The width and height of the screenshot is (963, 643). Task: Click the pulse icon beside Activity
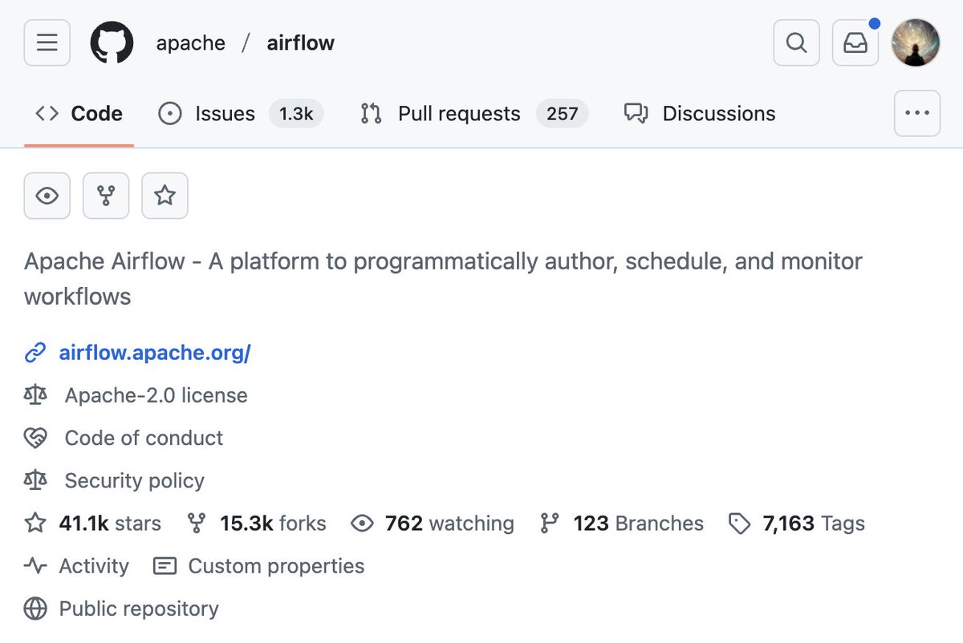[x=35, y=566]
